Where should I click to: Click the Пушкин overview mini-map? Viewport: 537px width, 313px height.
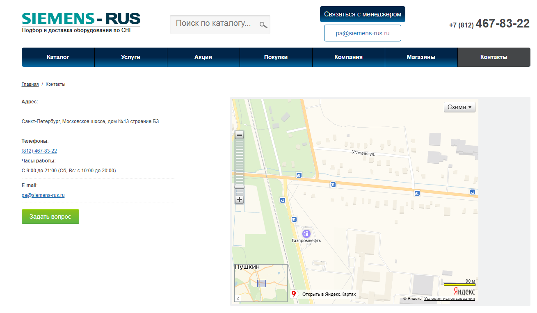(261, 283)
